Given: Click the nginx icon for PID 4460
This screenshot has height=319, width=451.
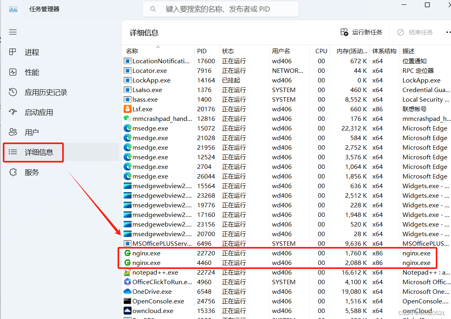Looking at the screenshot, I should coord(128,263).
